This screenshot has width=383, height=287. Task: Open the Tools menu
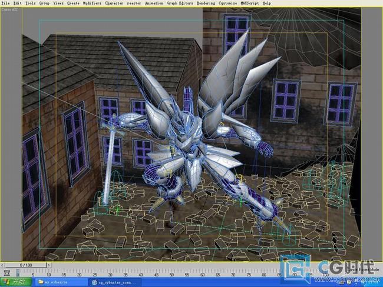click(x=30, y=3)
